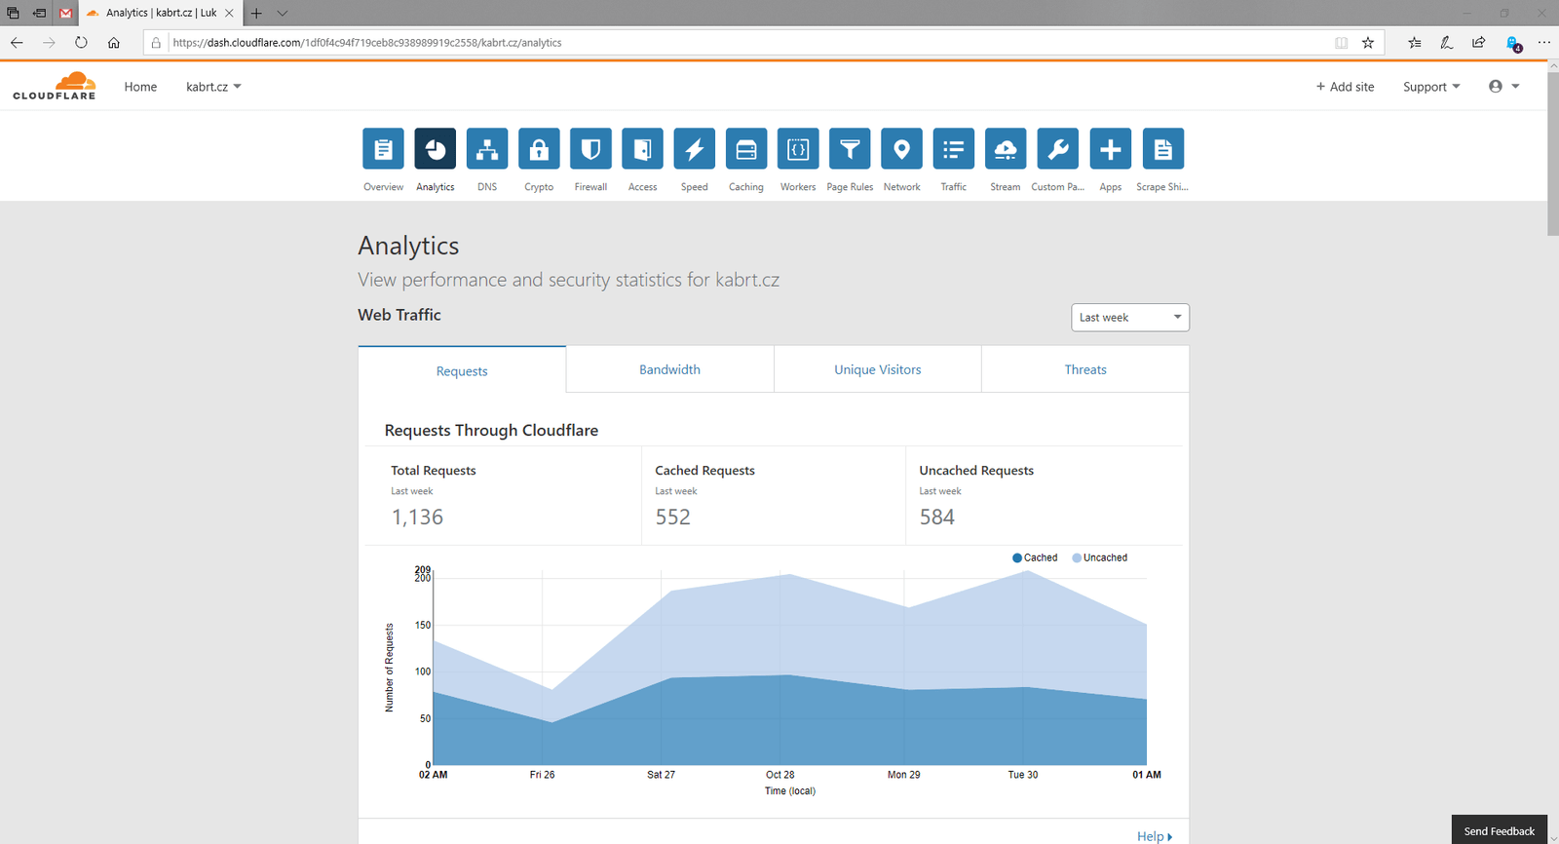Switch to the Threats tab
Viewport: 1559px width, 844px height.
click(1085, 369)
